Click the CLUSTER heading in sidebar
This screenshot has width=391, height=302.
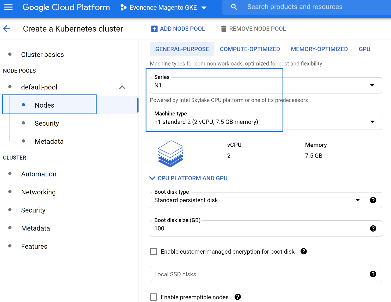(15, 158)
